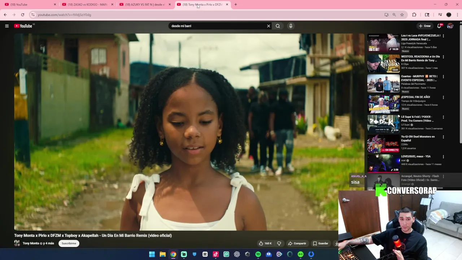
Task: Open ChatGPT from the taskbar
Action: click(x=237, y=254)
